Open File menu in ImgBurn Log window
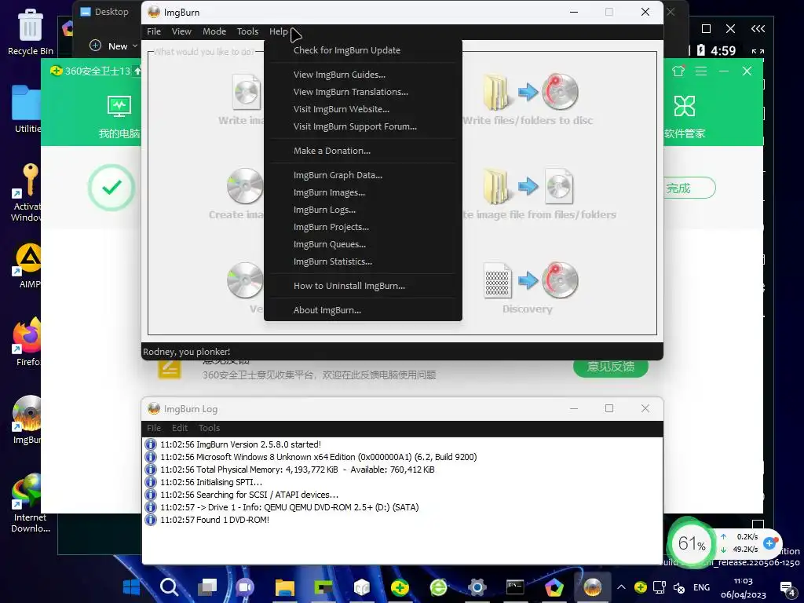 [x=154, y=428]
